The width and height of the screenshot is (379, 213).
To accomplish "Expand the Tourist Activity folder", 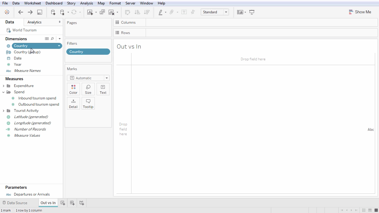I will tap(4, 111).
